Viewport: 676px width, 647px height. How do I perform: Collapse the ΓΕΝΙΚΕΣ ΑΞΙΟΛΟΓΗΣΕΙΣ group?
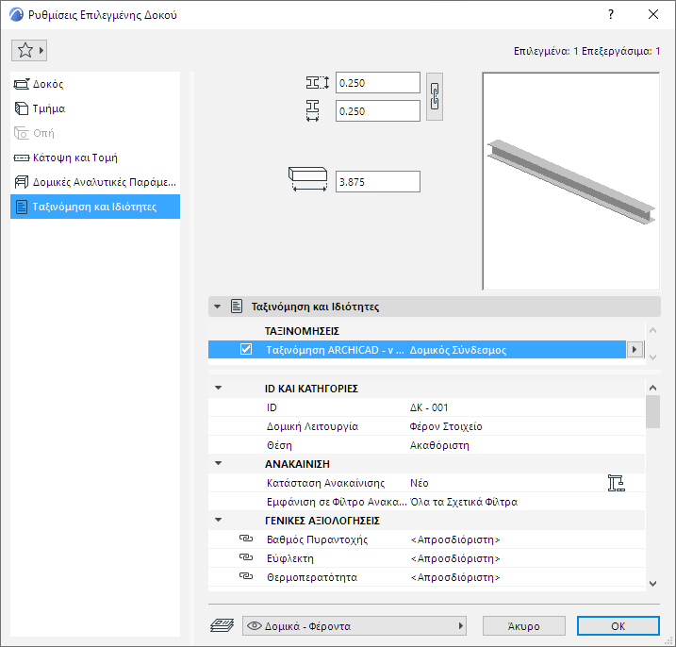(219, 520)
